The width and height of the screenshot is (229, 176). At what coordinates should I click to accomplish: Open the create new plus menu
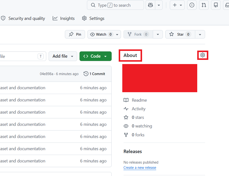click(177, 5)
